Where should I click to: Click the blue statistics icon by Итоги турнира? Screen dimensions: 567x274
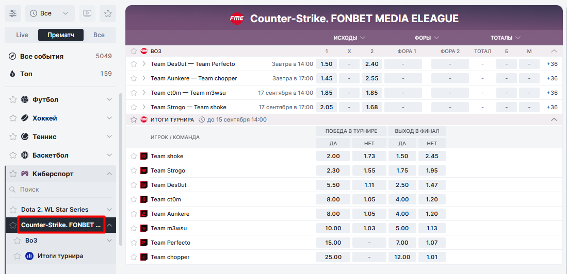pos(29,256)
